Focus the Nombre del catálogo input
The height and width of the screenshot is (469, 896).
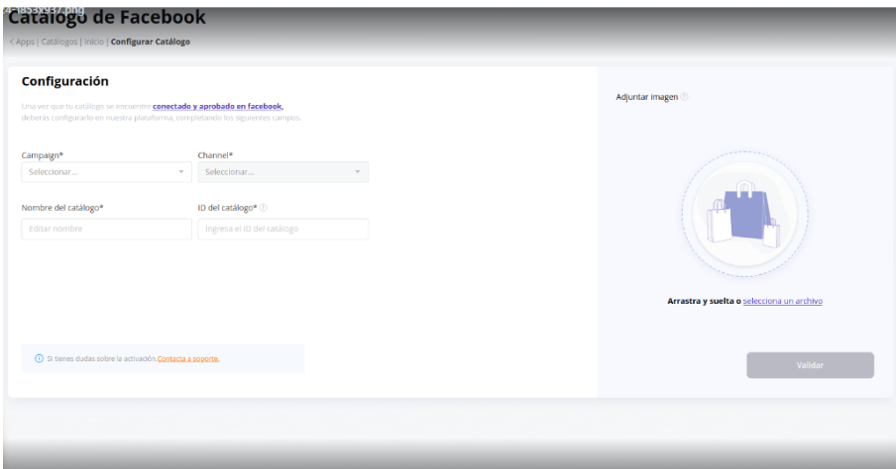click(106, 229)
